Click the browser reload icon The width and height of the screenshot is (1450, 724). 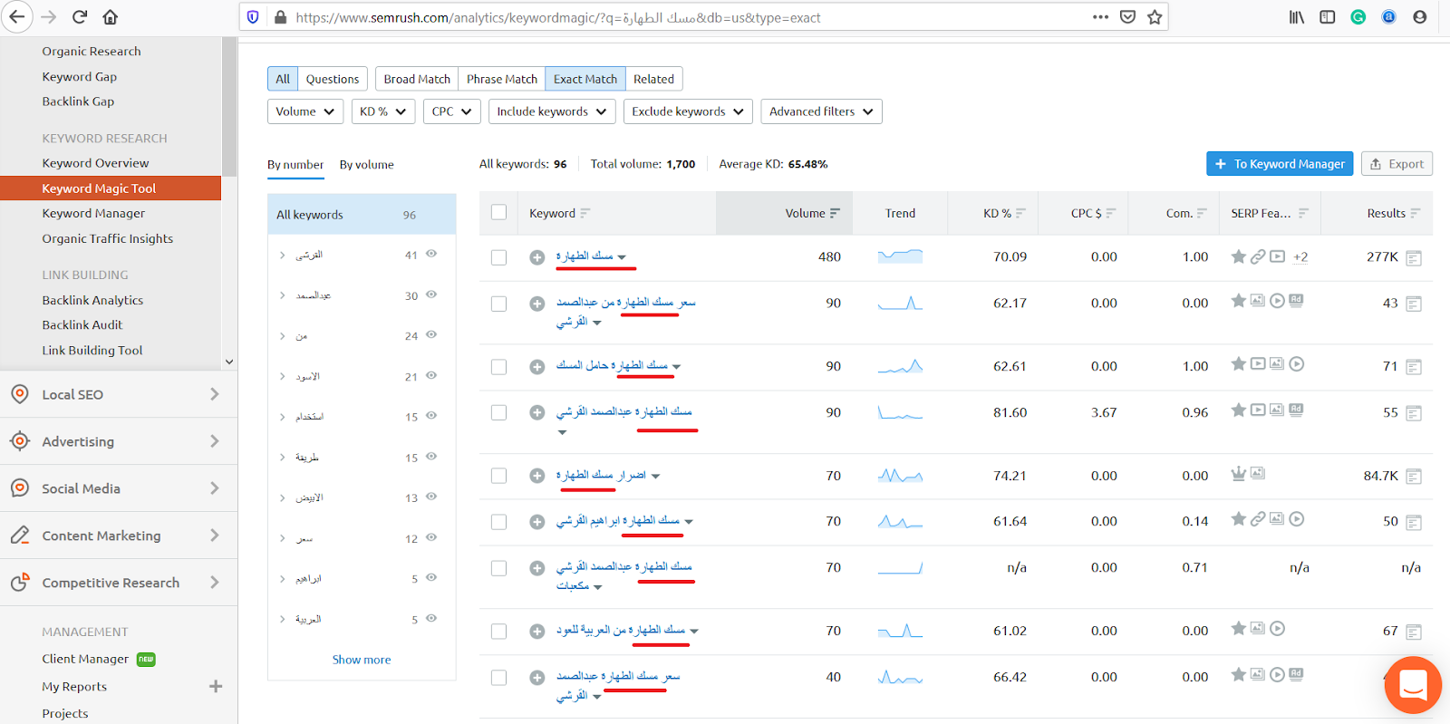click(x=80, y=17)
